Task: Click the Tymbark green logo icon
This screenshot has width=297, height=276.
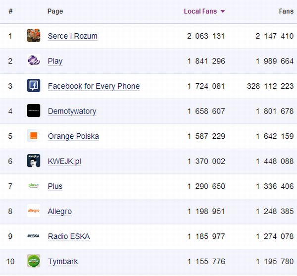Action: (34, 261)
